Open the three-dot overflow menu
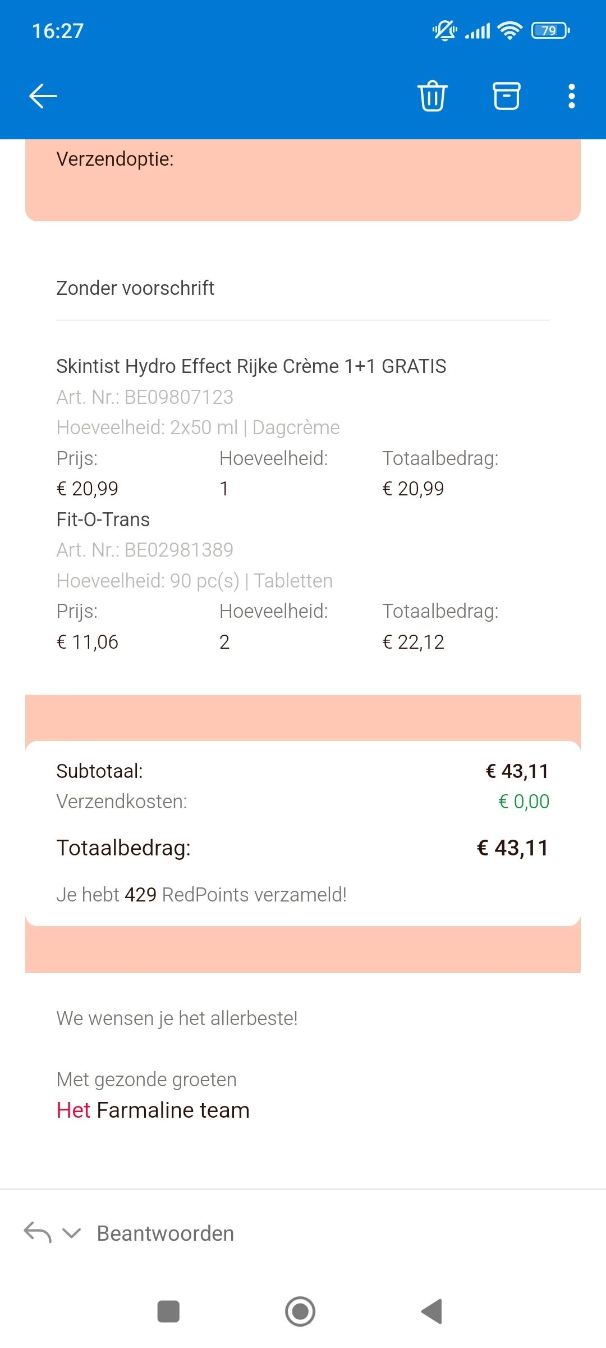The image size is (606, 1348). coord(571,95)
